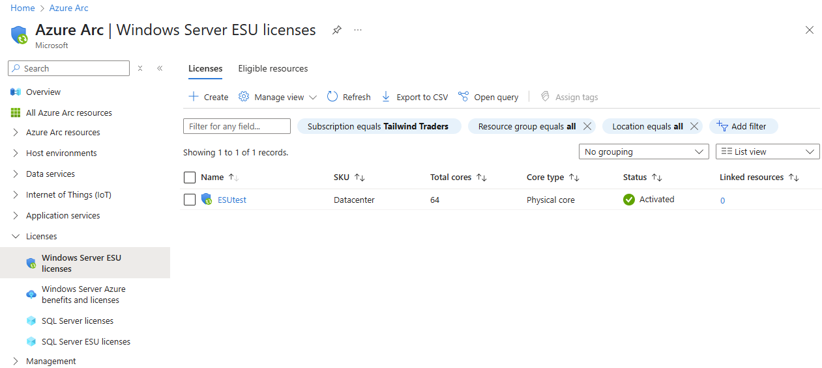Remove the Location equals all filter
The image size is (822, 368).
694,126
